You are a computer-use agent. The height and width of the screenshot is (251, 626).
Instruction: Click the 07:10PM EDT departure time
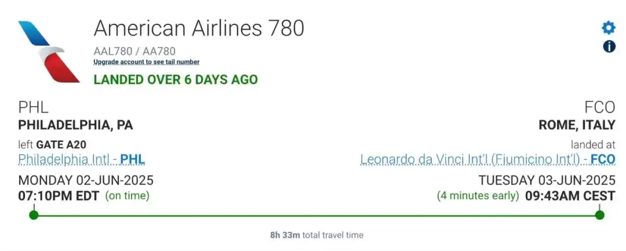(x=59, y=196)
